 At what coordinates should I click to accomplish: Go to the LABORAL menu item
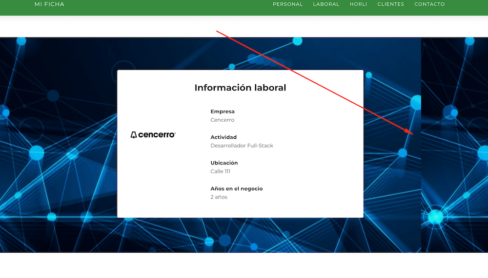point(326,4)
